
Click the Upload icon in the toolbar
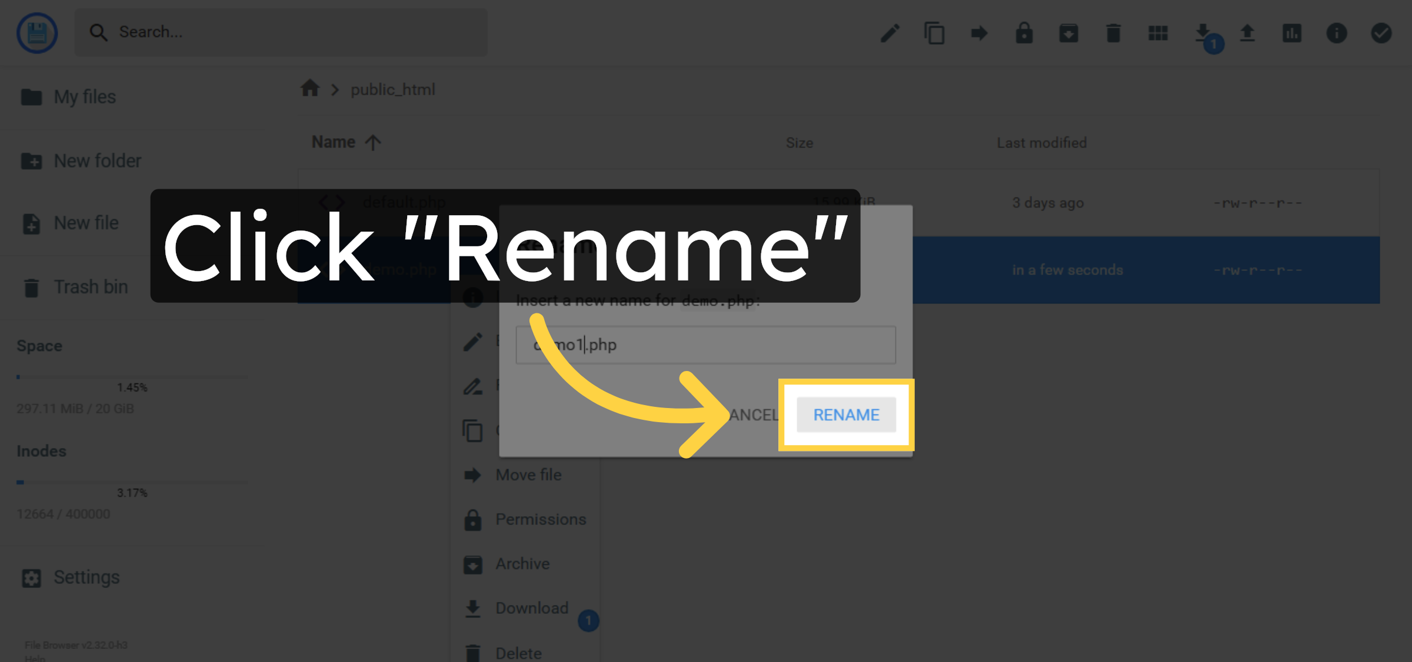tap(1247, 34)
